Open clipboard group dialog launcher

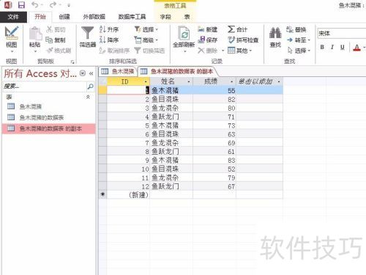click(x=72, y=62)
